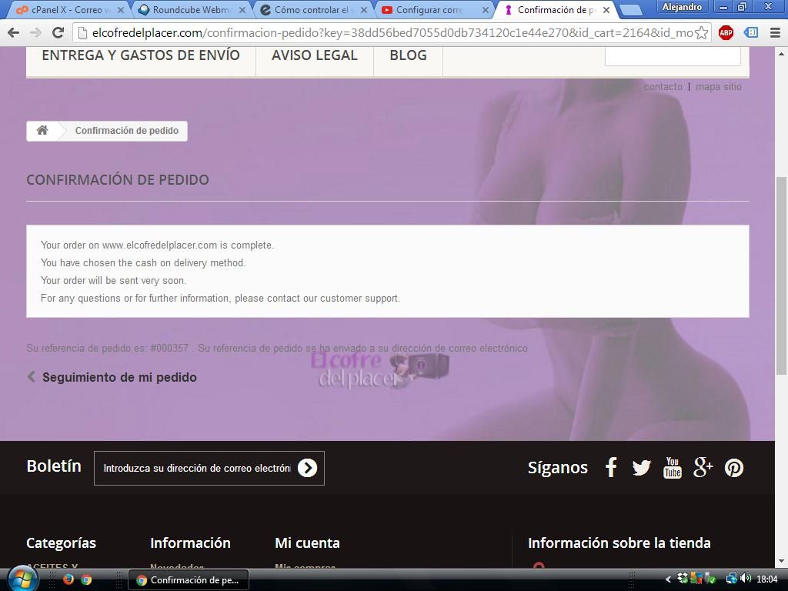This screenshot has height=591, width=788.
Task: Click the Alejandro profile button
Action: coord(682,7)
